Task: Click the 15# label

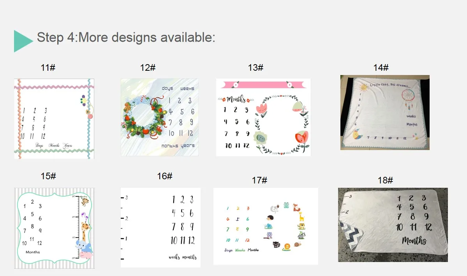Action: click(48, 176)
